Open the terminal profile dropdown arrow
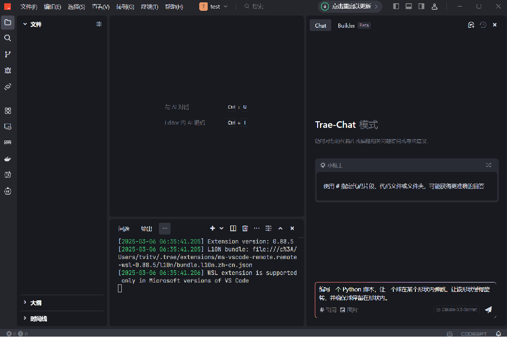 pyautogui.click(x=221, y=228)
